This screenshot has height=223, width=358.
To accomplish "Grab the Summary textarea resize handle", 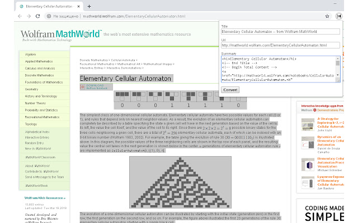I will coord(338,80).
